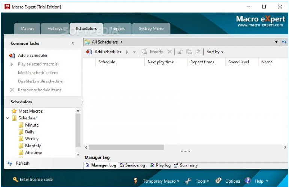289x187 pixels.
Task: Click the key icon for license code
Action: [x=15, y=180]
